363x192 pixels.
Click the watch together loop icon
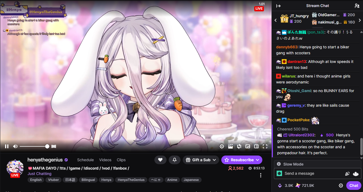click(x=239, y=146)
